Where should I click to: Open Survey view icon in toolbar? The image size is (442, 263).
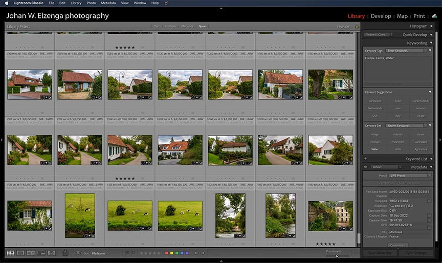point(41,253)
